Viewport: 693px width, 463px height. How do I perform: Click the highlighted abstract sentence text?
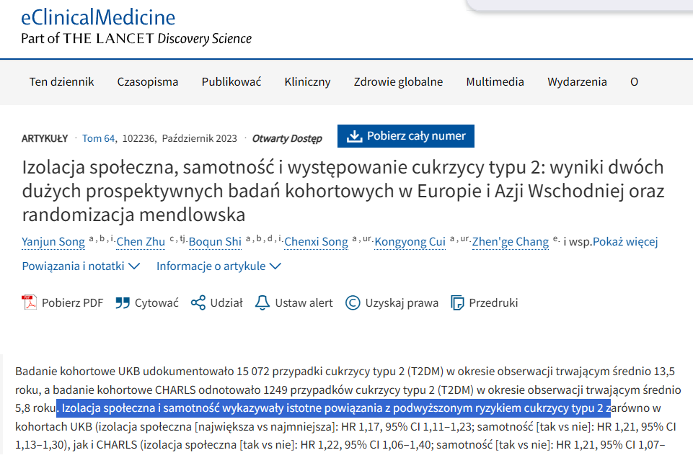(x=332, y=408)
